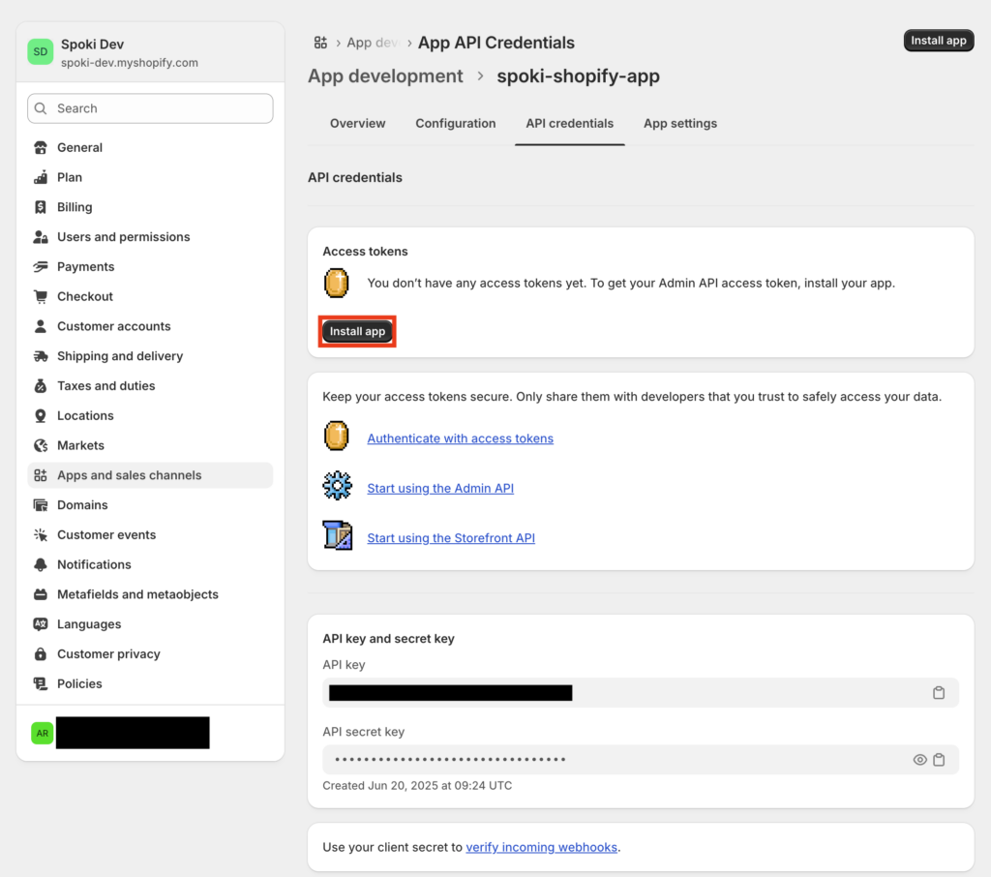The width and height of the screenshot is (991, 877).
Task: Open Authenticate with access tokens link
Action: point(460,438)
